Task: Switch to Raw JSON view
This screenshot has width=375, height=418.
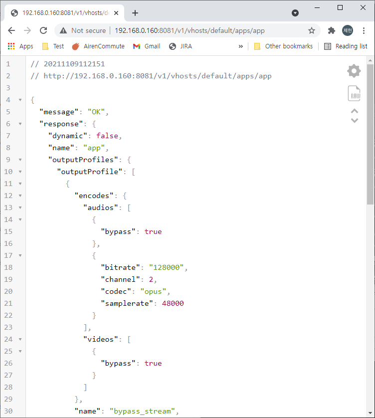Action: pos(354,93)
